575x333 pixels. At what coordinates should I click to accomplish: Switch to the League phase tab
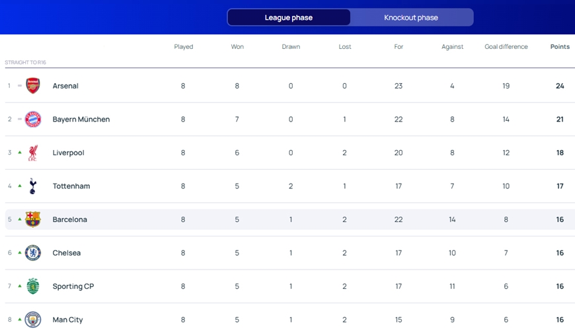coord(289,17)
